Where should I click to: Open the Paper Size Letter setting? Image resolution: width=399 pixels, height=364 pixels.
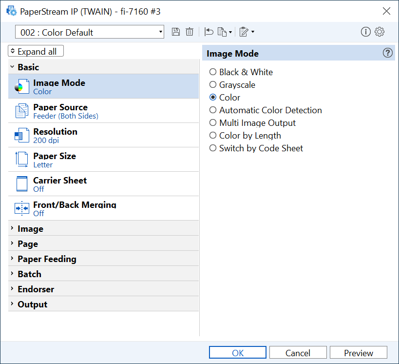pos(103,160)
